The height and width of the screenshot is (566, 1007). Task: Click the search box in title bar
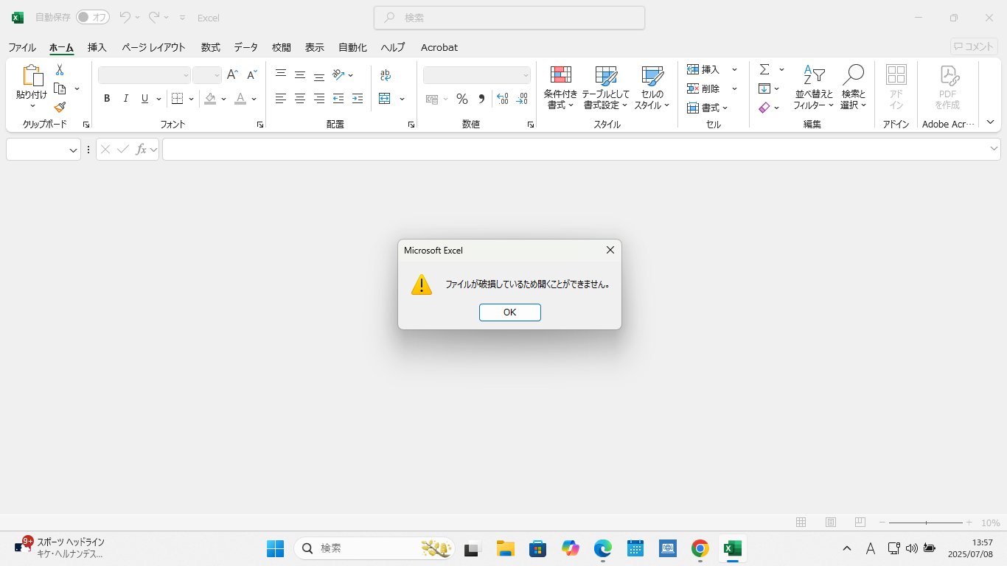pyautogui.click(x=509, y=18)
